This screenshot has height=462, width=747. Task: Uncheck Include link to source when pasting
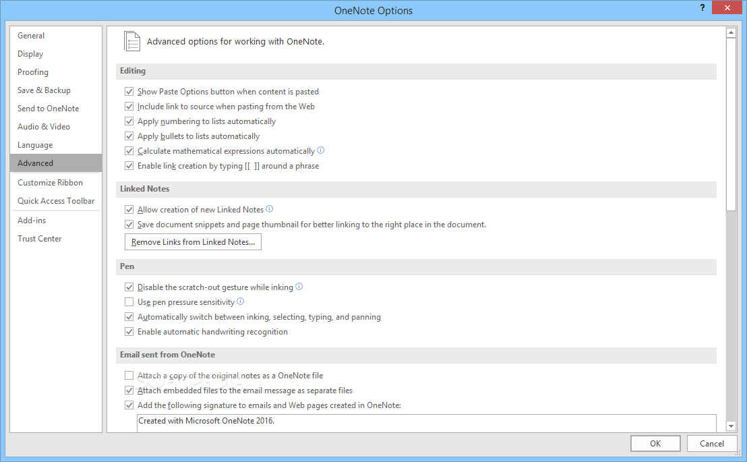129,107
